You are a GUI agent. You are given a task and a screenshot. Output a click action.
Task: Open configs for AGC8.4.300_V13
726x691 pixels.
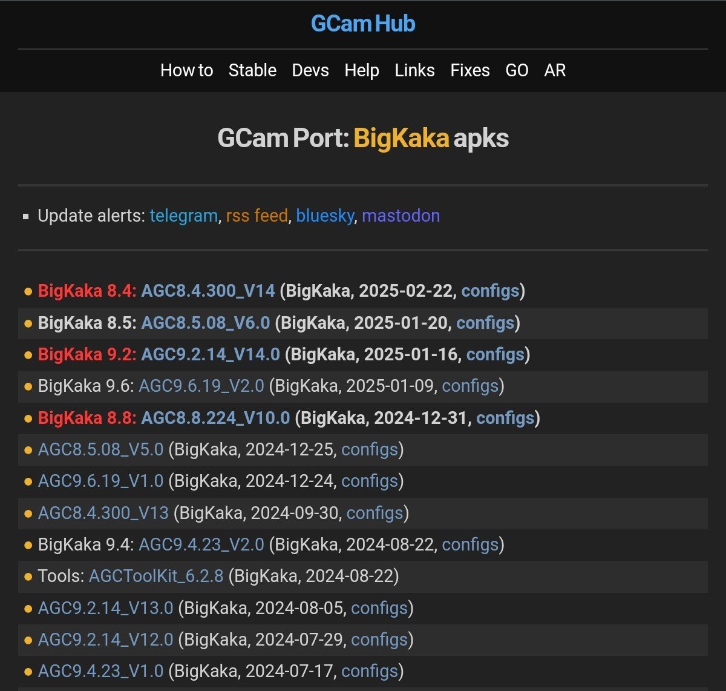pos(374,513)
